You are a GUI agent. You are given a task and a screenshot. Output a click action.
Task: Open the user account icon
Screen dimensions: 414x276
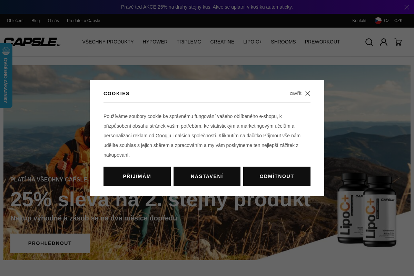coord(384,42)
